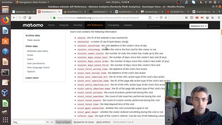
Task: Open LibreOffice Writer from dock
Action: [x=5, y=31]
